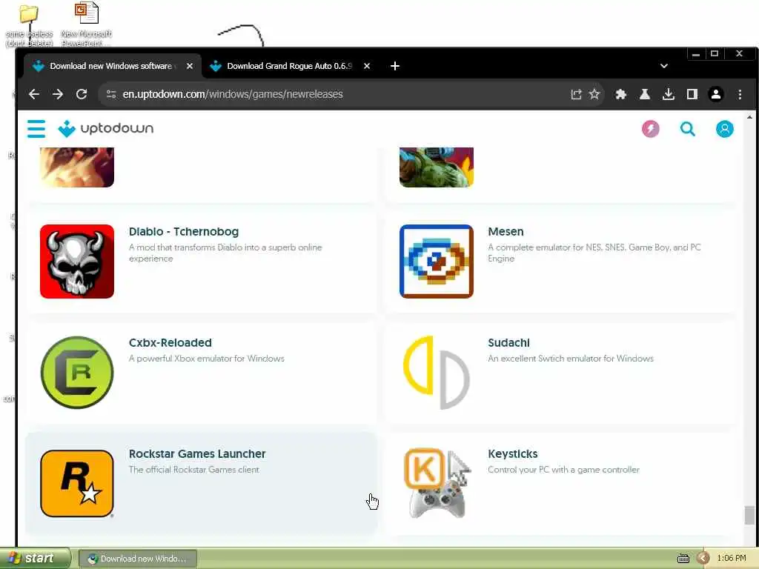Click Mesen's 'A complete emulator for NES' description

(594, 253)
